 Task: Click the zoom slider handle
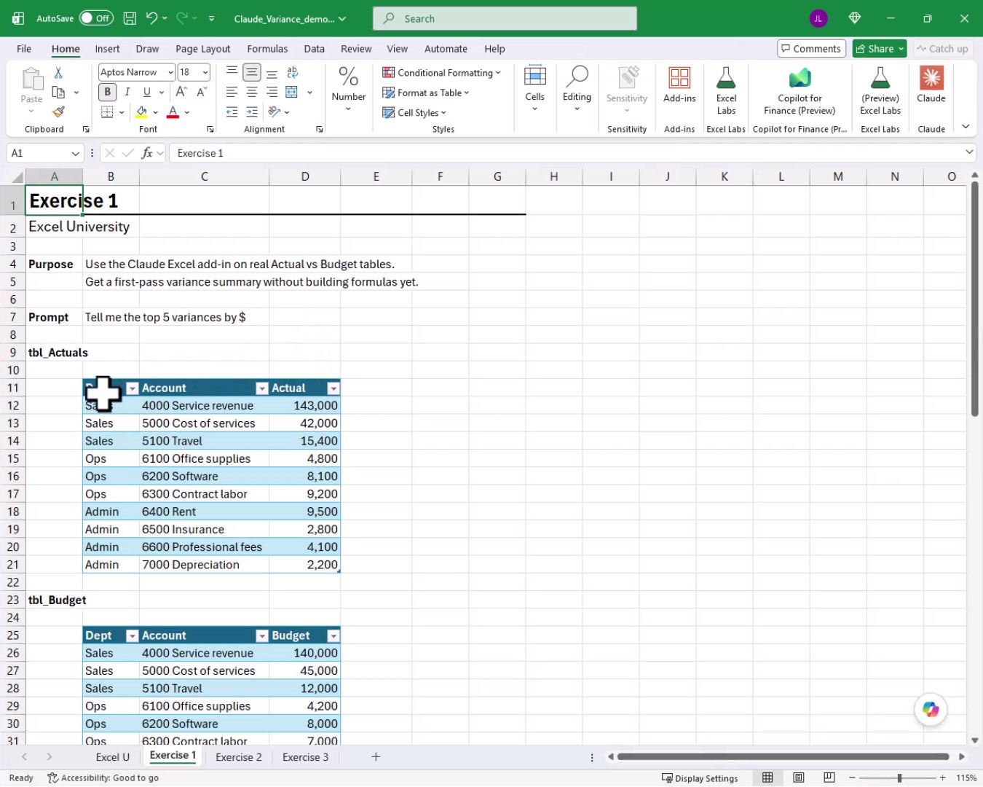899,778
